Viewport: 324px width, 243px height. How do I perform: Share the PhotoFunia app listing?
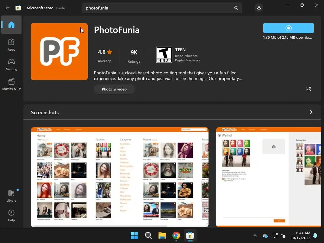point(309,89)
